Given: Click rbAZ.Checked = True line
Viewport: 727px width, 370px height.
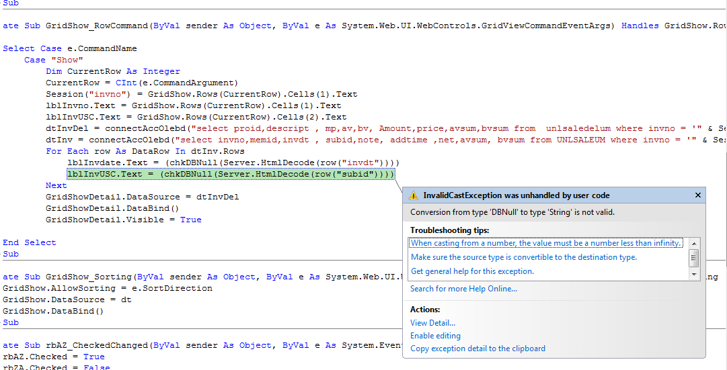Looking at the screenshot, I should 54,357.
